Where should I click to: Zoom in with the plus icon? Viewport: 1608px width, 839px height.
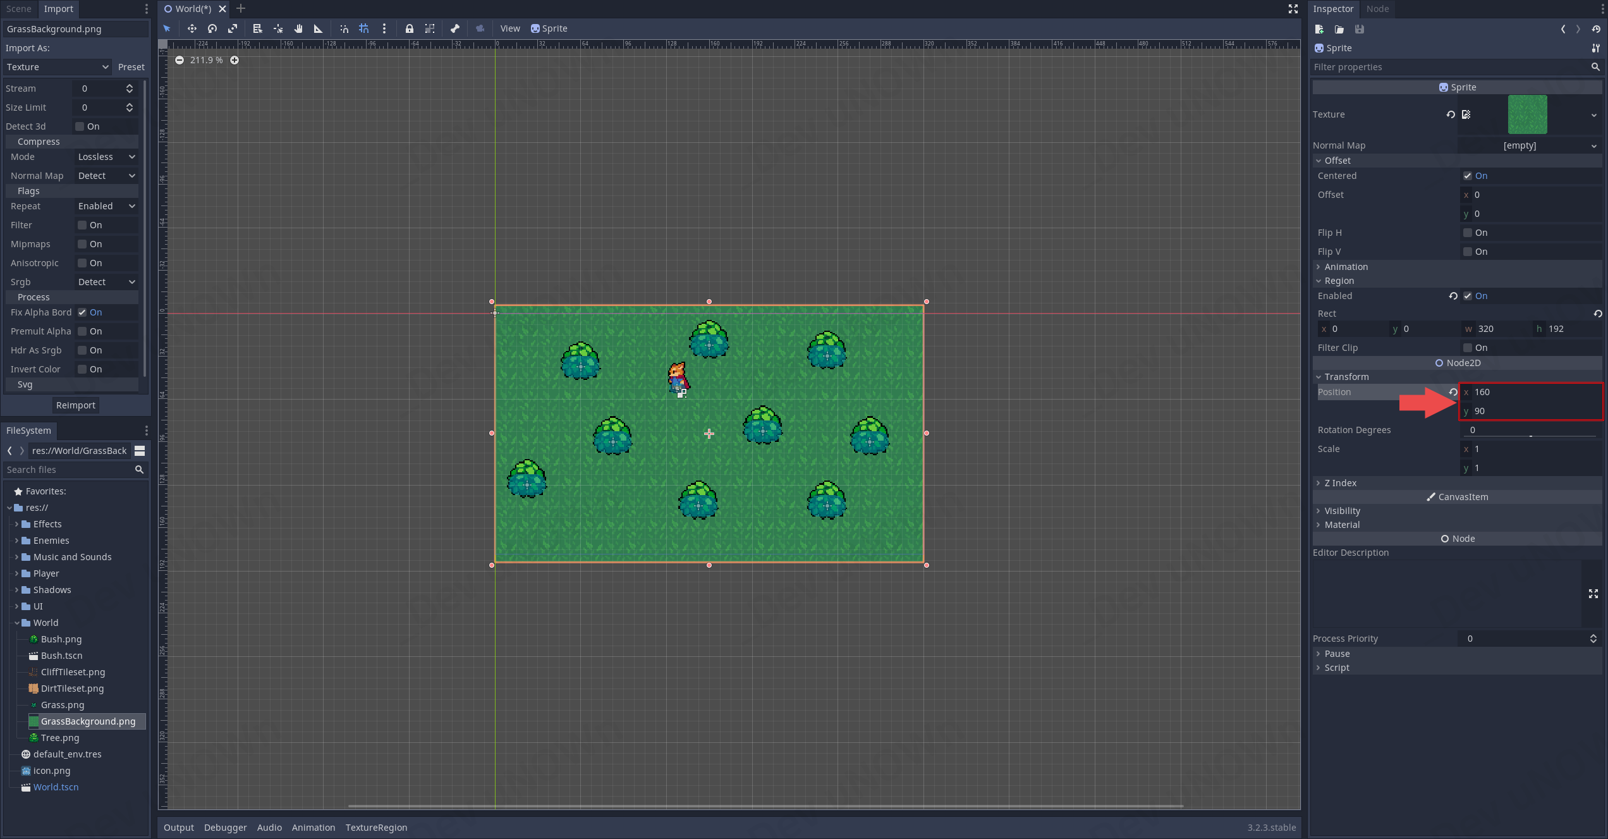pyautogui.click(x=234, y=60)
